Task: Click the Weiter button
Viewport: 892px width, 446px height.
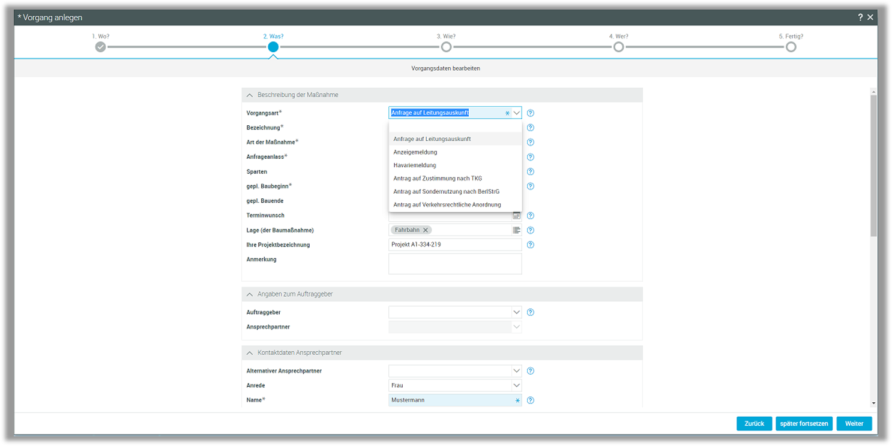Action: 854,423
